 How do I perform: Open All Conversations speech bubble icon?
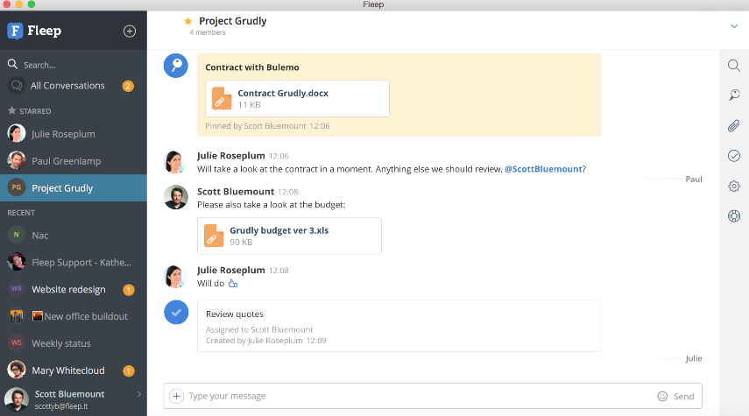click(x=17, y=86)
